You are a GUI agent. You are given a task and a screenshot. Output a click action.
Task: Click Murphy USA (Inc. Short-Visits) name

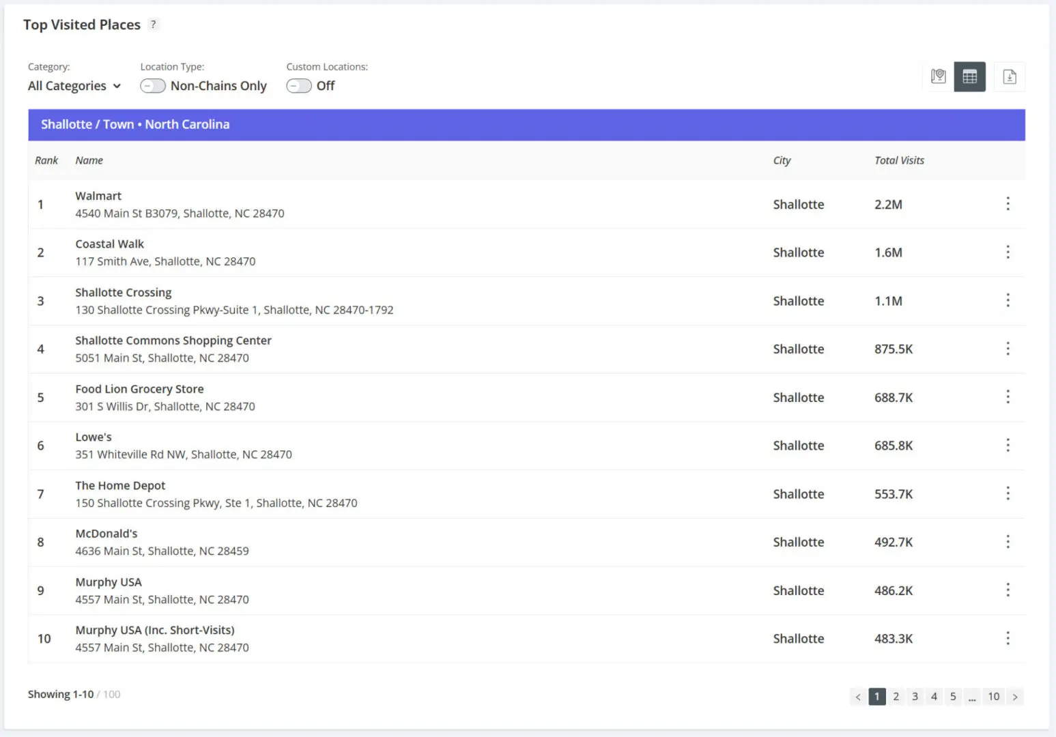[x=155, y=631]
